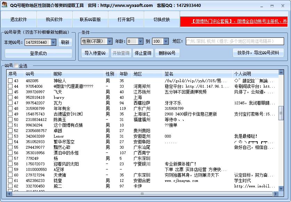Click the horizontal scrollbar thumb
291x202 pixels.
pyautogui.click(x=142, y=194)
